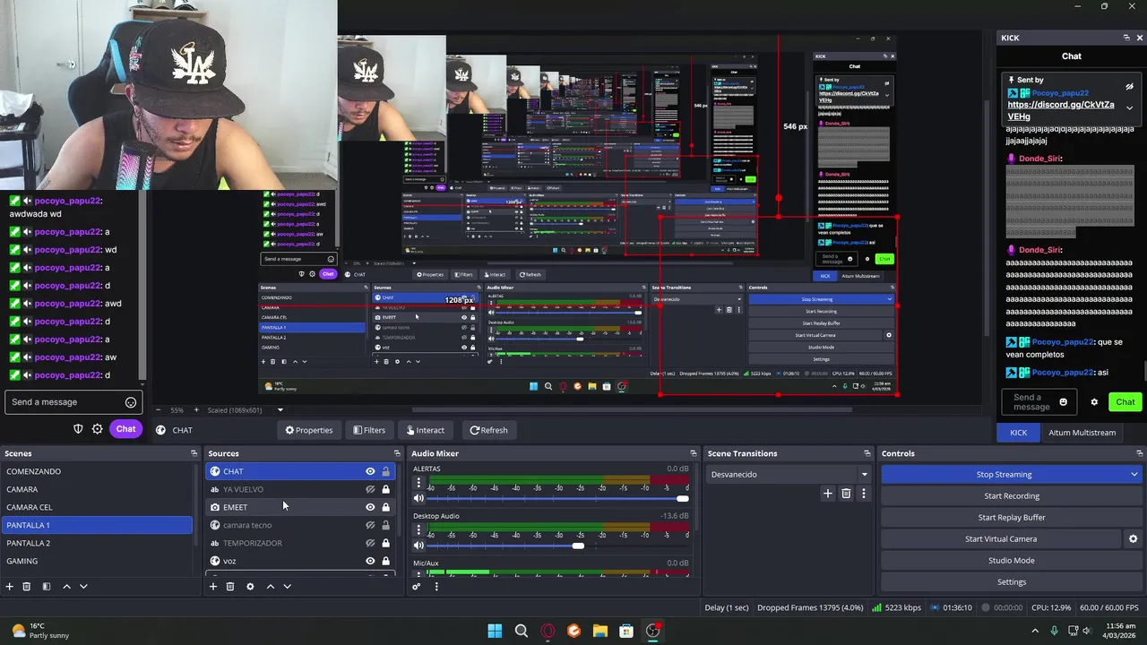Click Start Replay Buffer
Image resolution: width=1147 pixels, height=645 pixels.
1012,518
